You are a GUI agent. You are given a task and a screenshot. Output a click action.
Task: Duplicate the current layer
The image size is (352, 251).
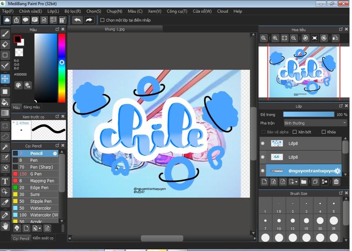(315, 182)
